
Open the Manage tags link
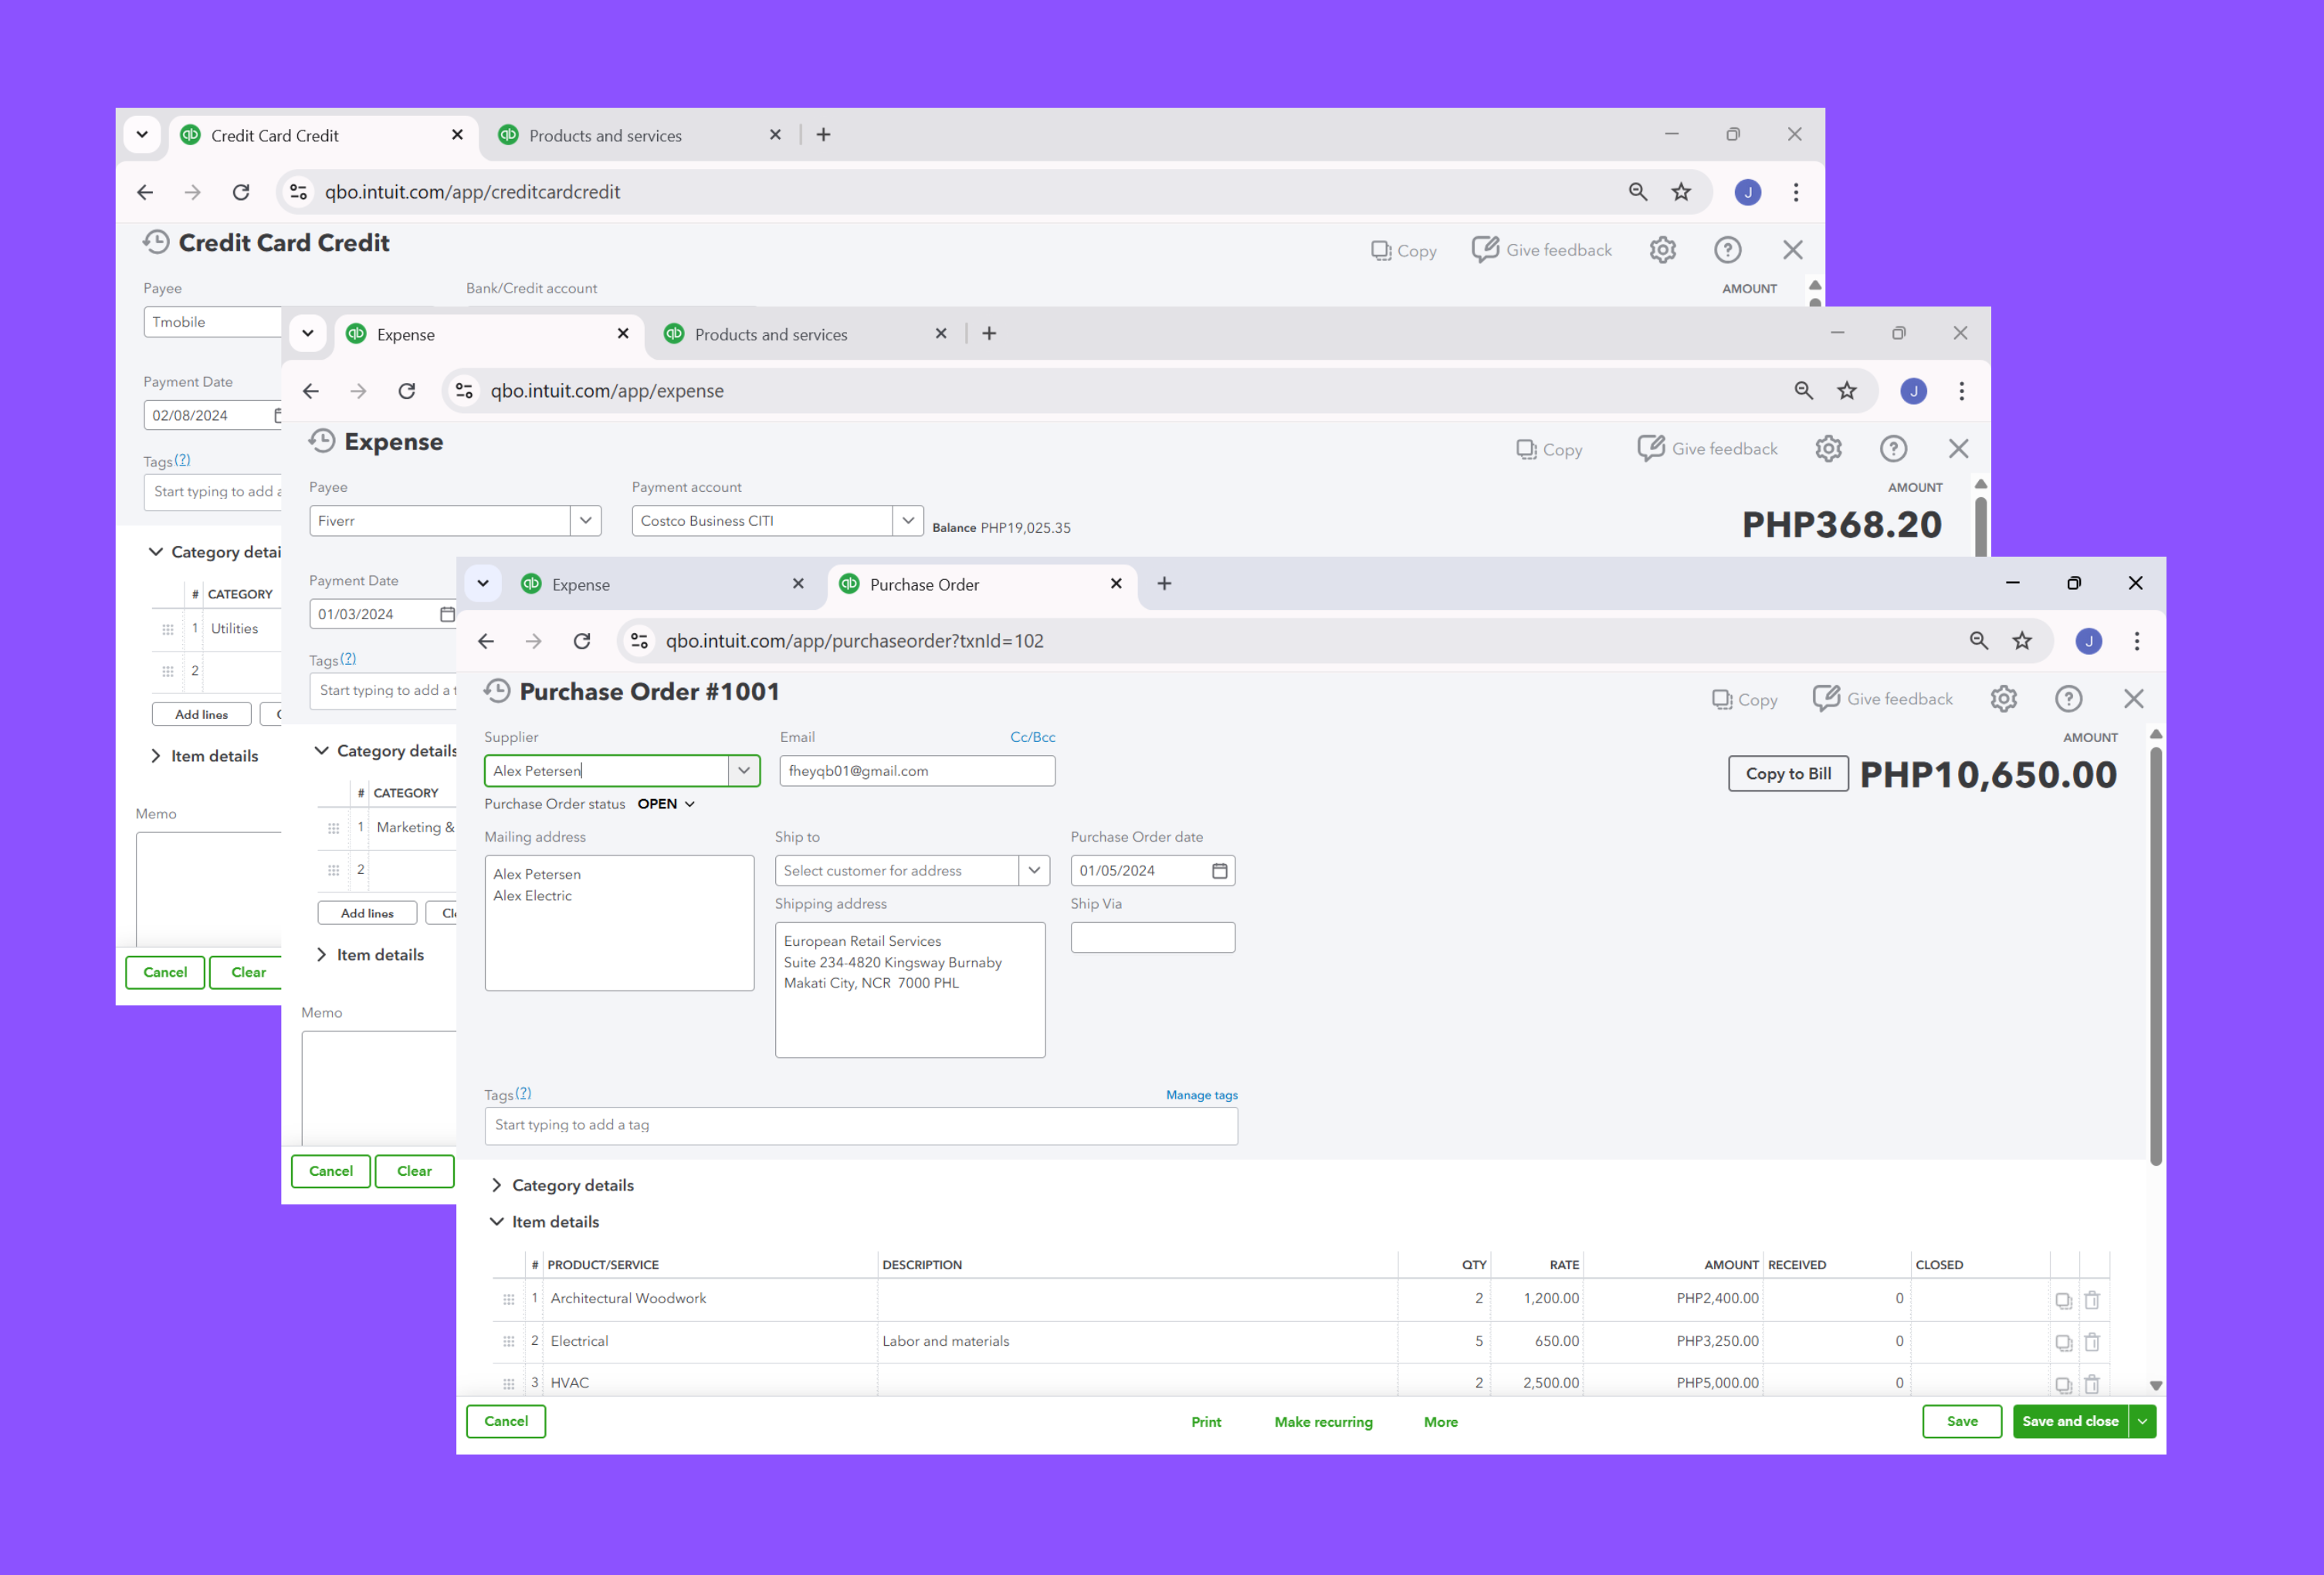pos(1201,1095)
